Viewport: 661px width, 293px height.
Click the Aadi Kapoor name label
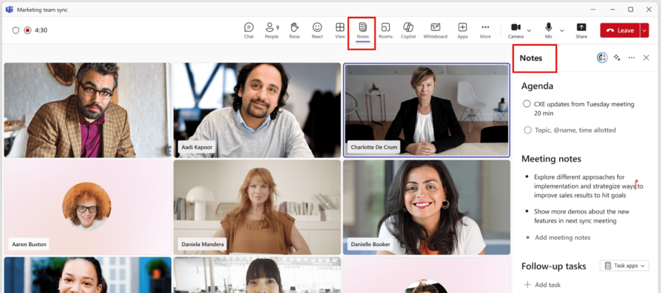(197, 147)
